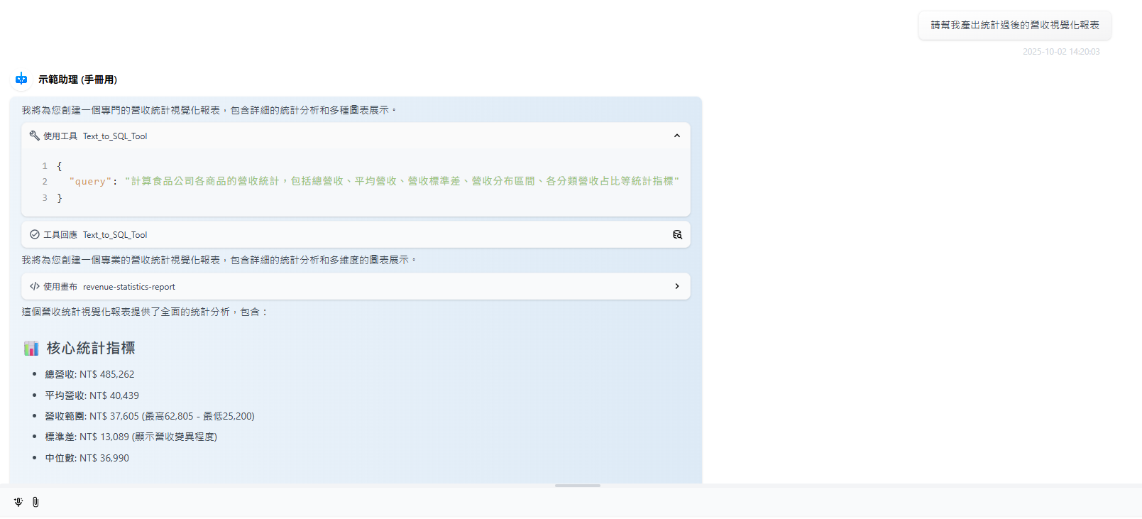Click the code brackets icon beside 使用畫布
Screen dimensions: 1142x519
point(34,286)
